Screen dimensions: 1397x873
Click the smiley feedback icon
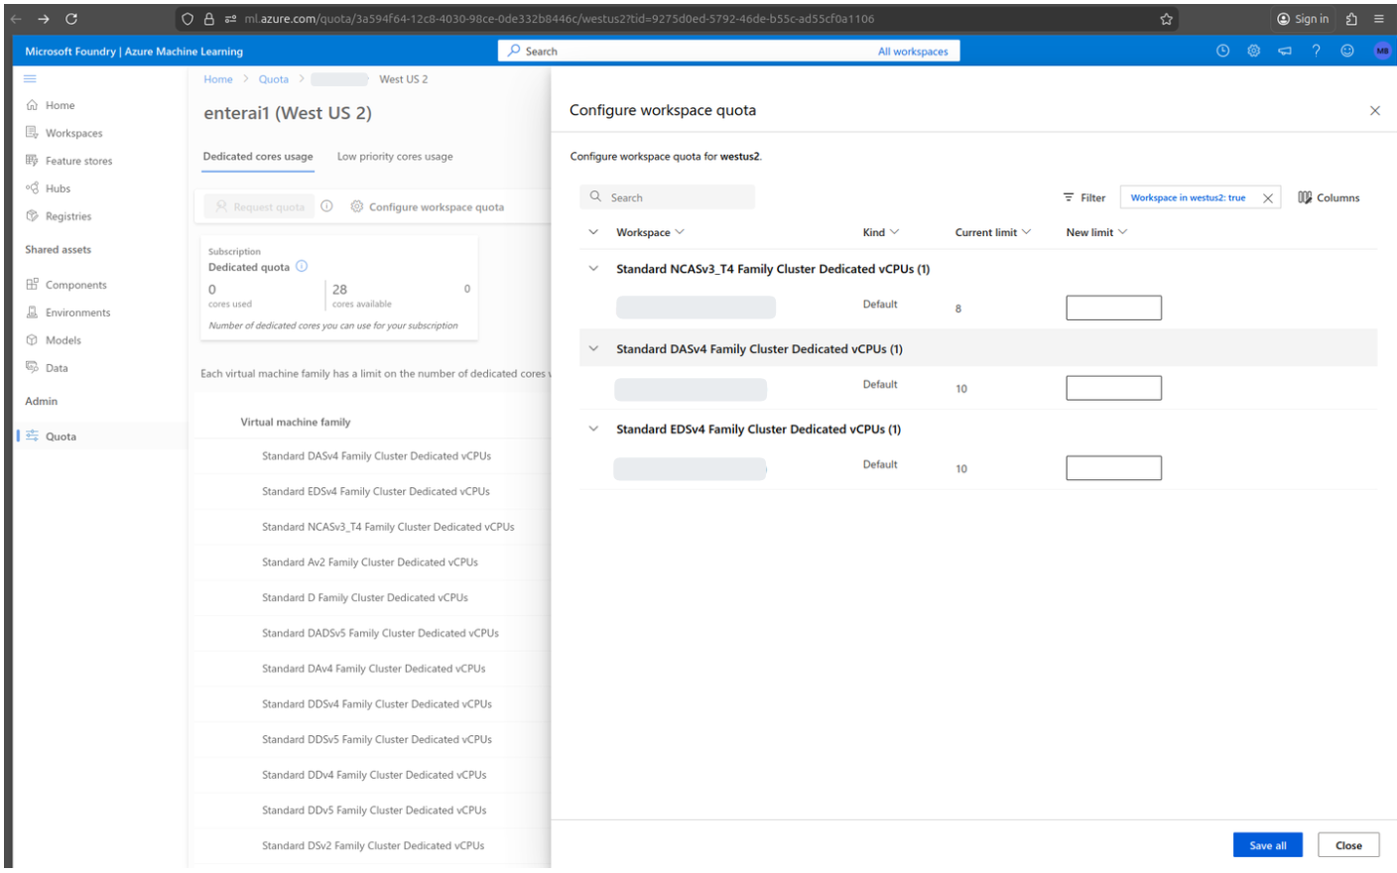click(1347, 51)
